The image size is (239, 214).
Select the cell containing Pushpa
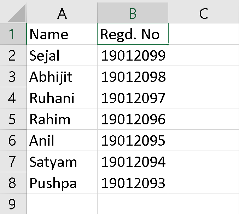point(62,183)
